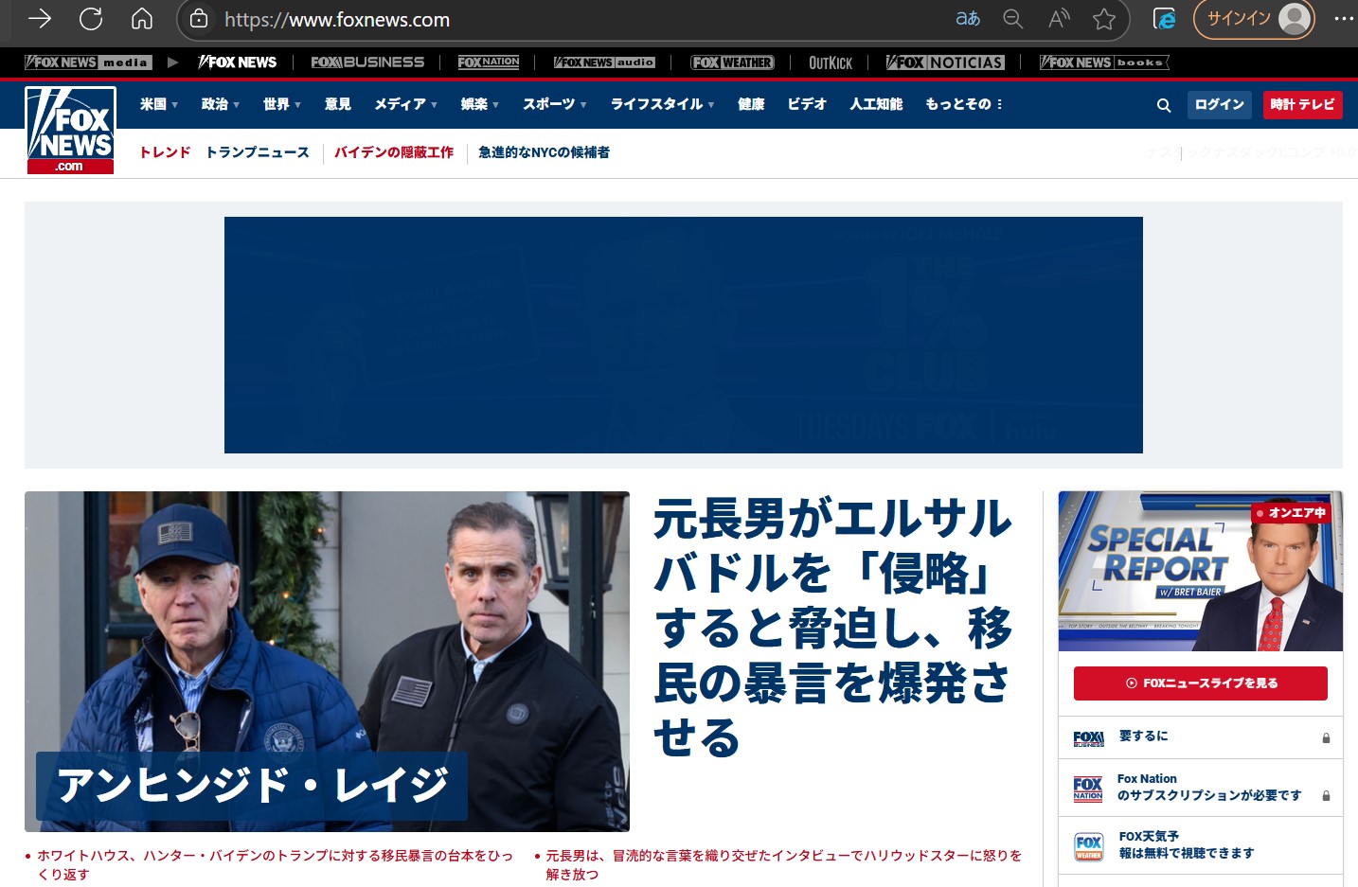Click the blue banner advertisement
The height and width of the screenshot is (887, 1358).
[x=684, y=335]
